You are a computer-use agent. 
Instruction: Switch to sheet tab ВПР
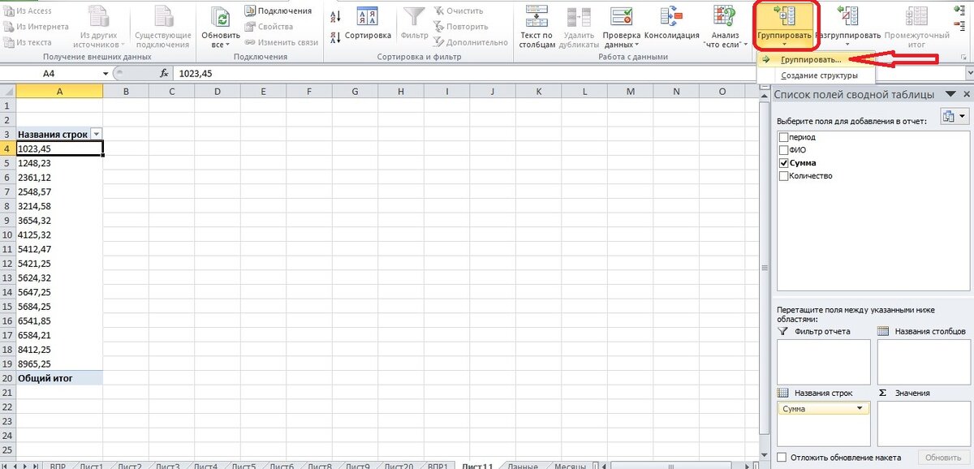(57, 466)
